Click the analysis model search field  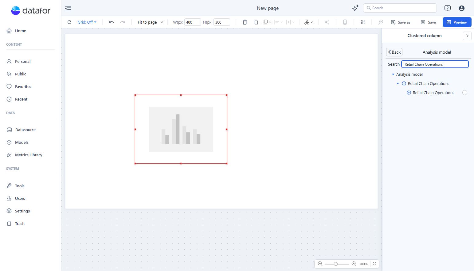(435, 64)
